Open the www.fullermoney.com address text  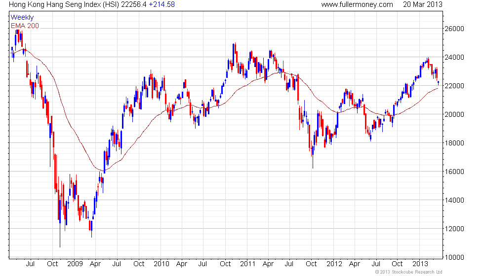(x=357, y=4)
